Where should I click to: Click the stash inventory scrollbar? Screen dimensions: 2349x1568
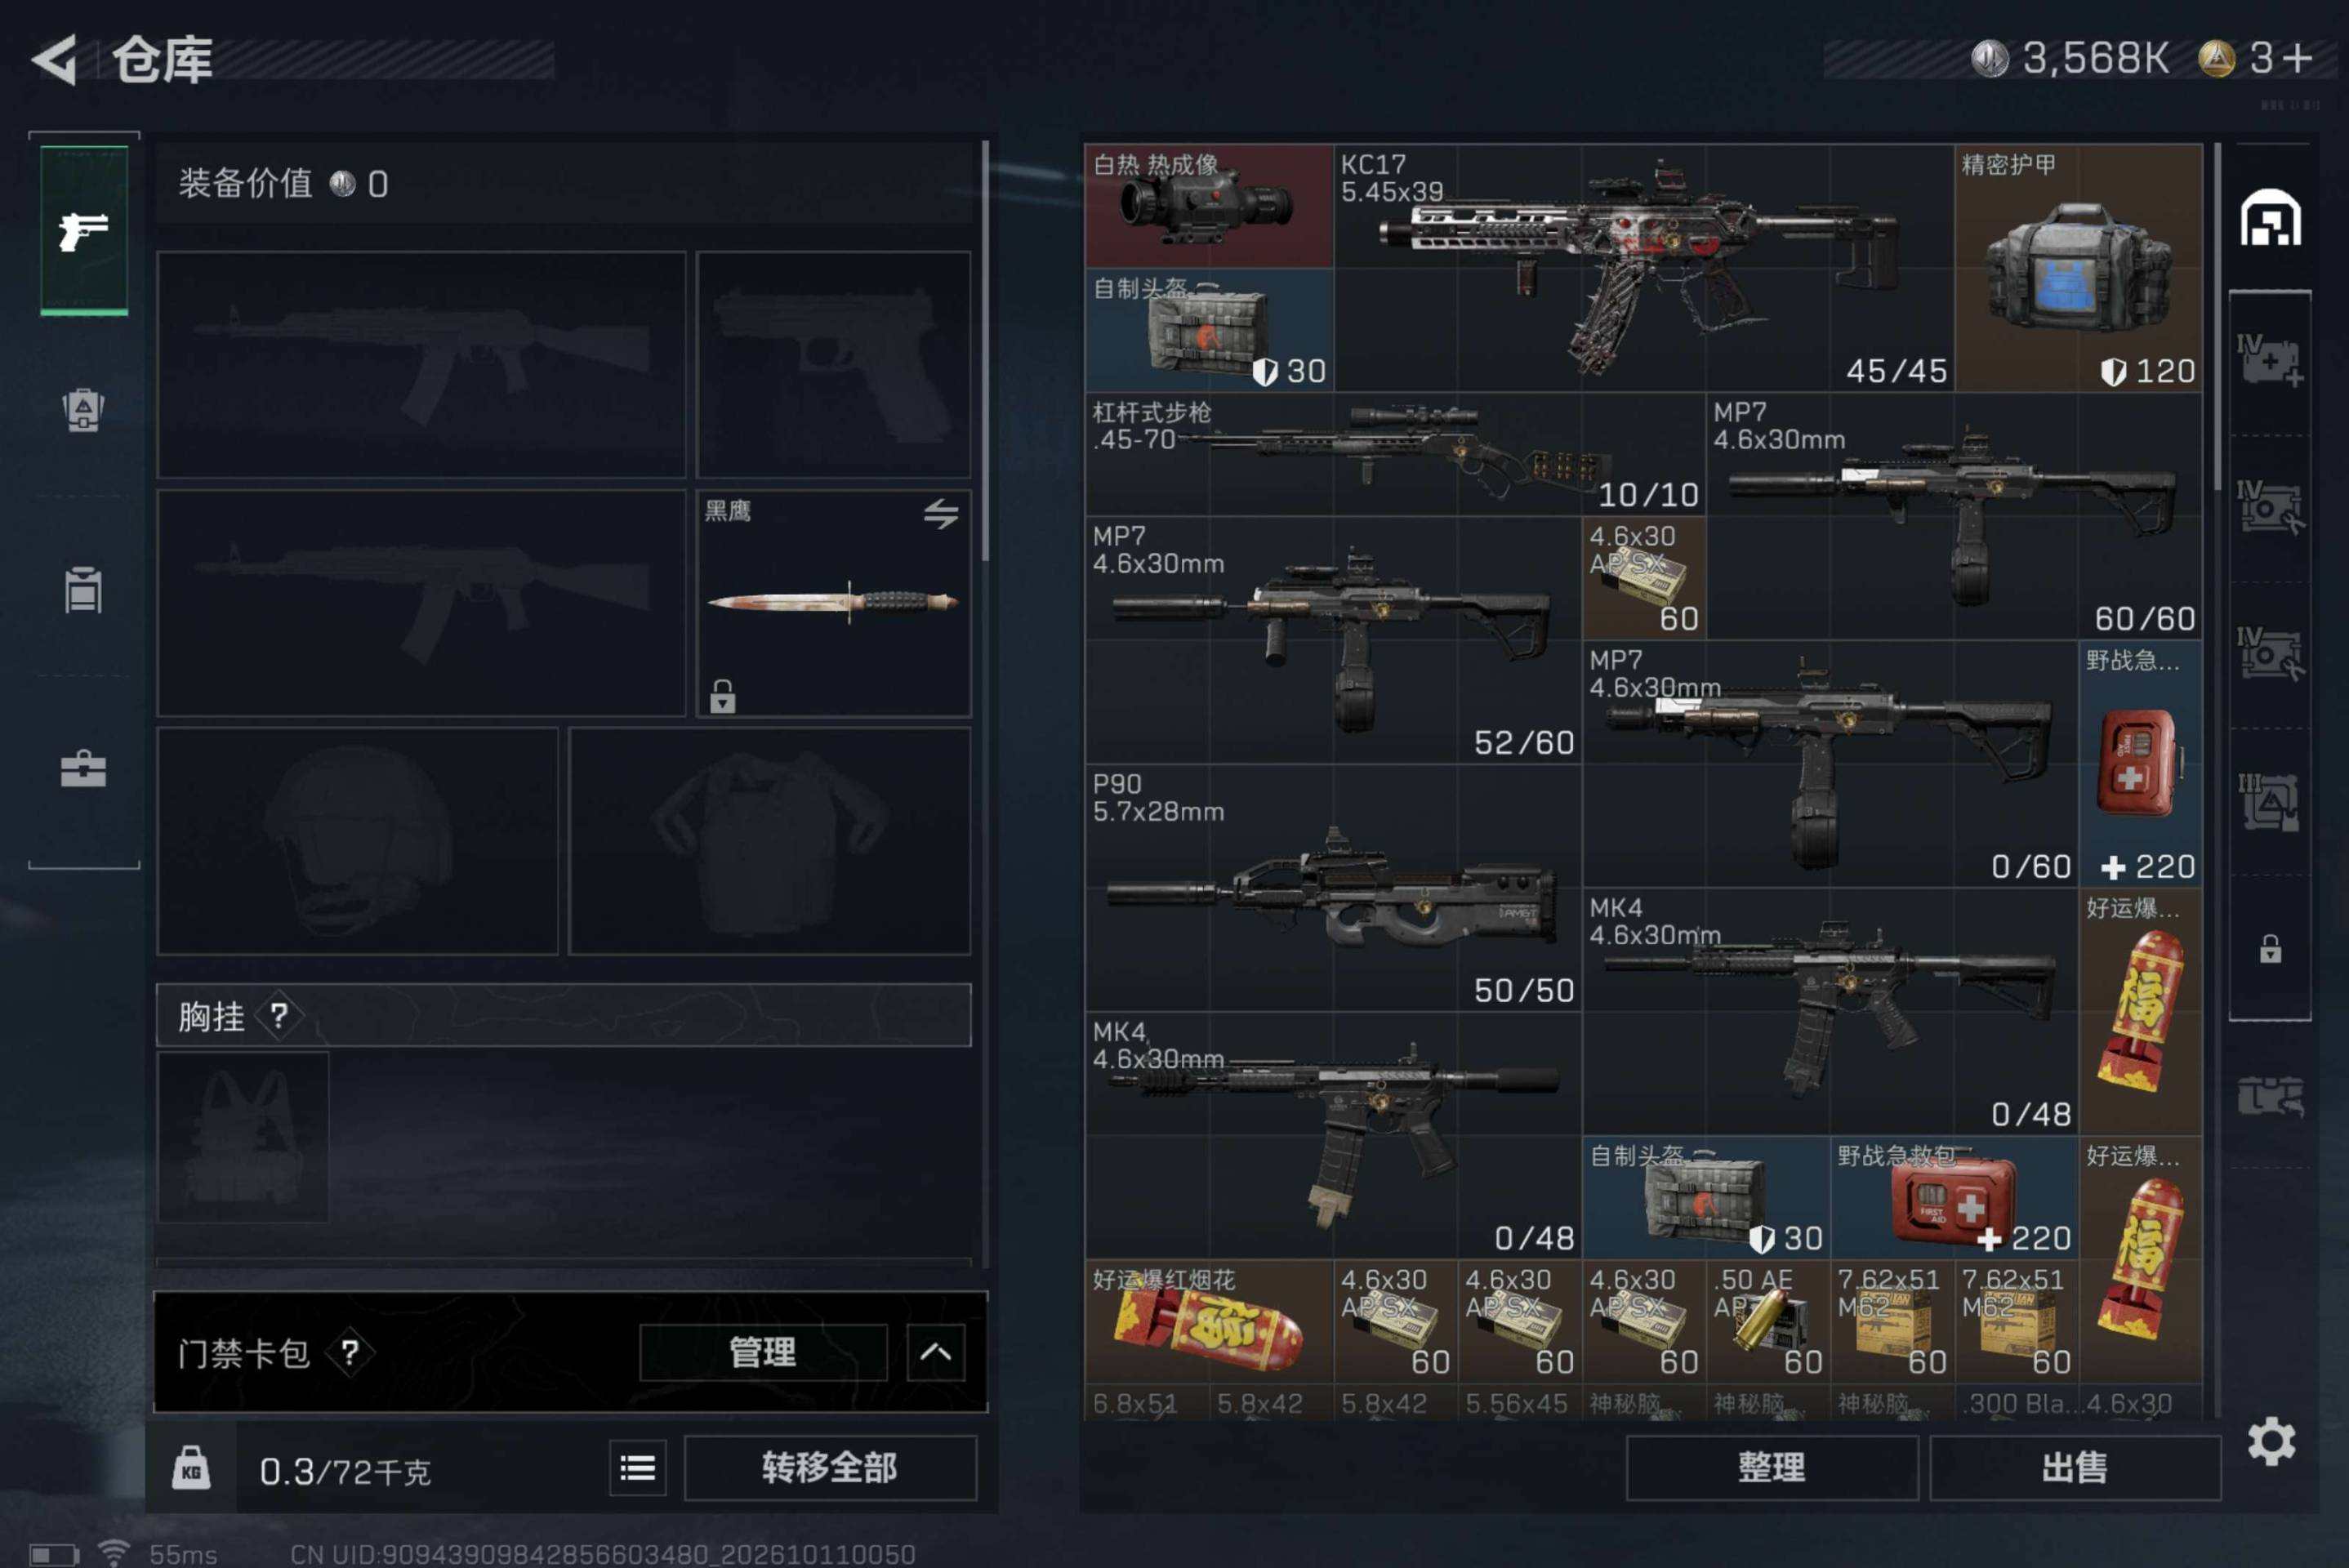[x=2217, y=318]
